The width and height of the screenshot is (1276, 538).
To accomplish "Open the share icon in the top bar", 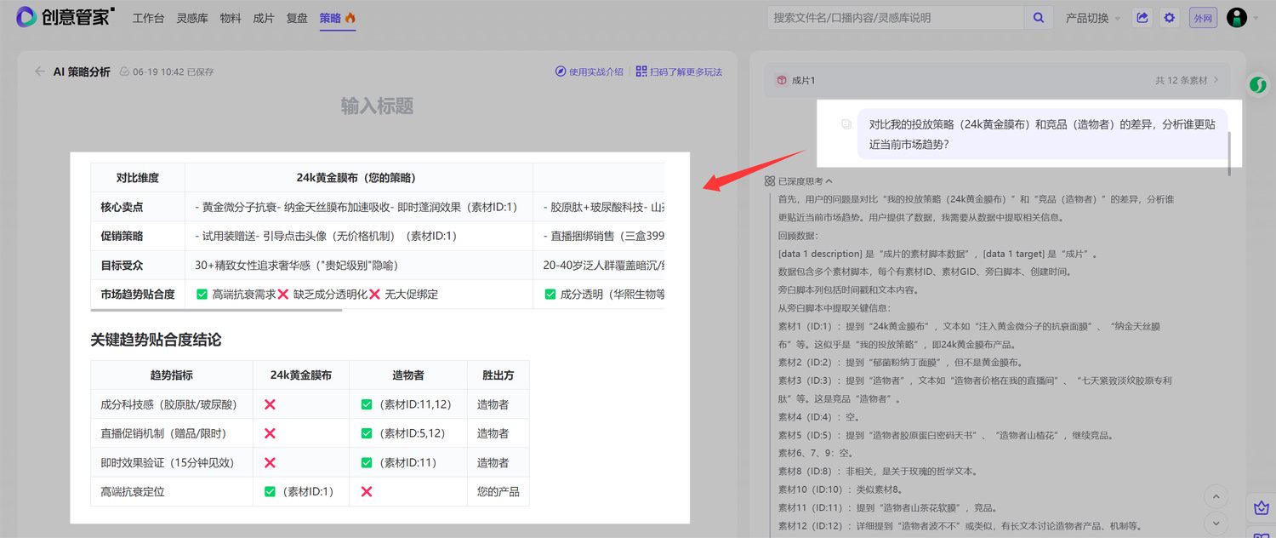I will coord(1142,18).
